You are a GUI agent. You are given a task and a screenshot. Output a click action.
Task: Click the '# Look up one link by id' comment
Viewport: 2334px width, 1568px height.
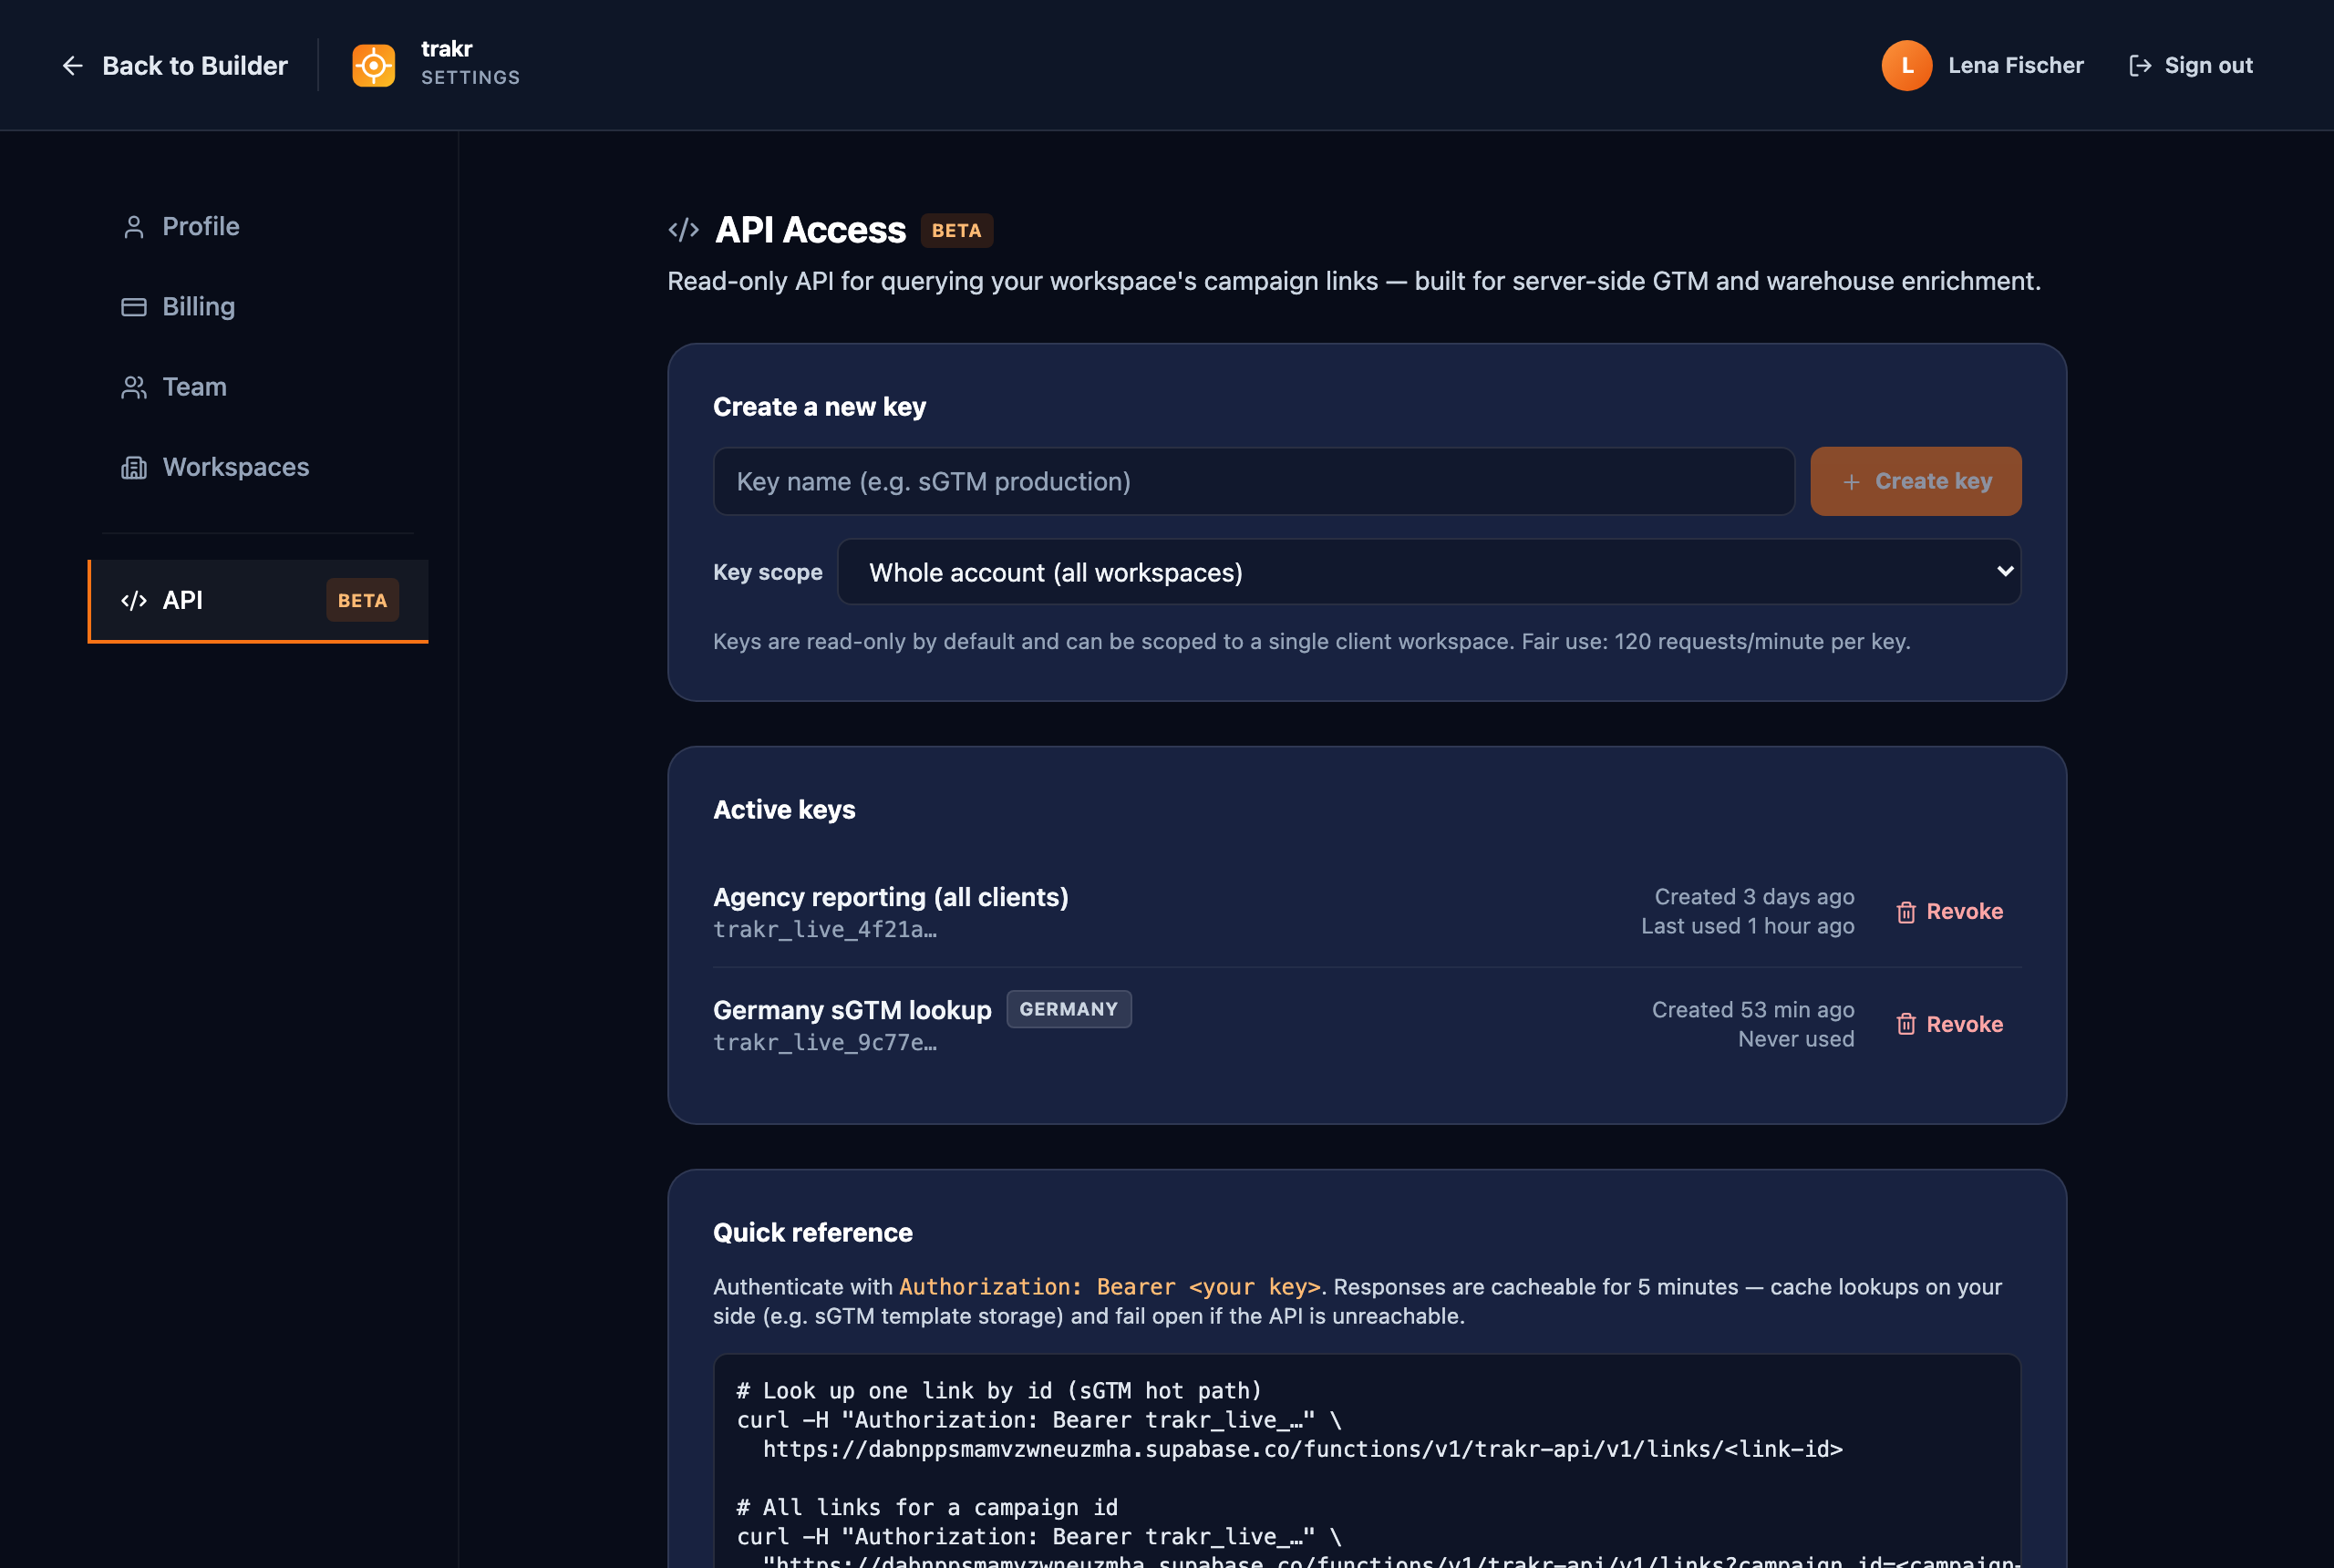pyautogui.click(x=999, y=1391)
